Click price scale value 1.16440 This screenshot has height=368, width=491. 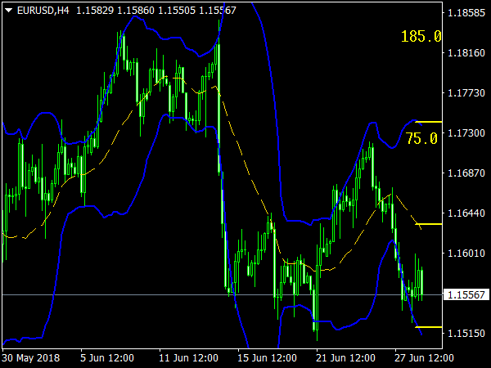pos(466,213)
